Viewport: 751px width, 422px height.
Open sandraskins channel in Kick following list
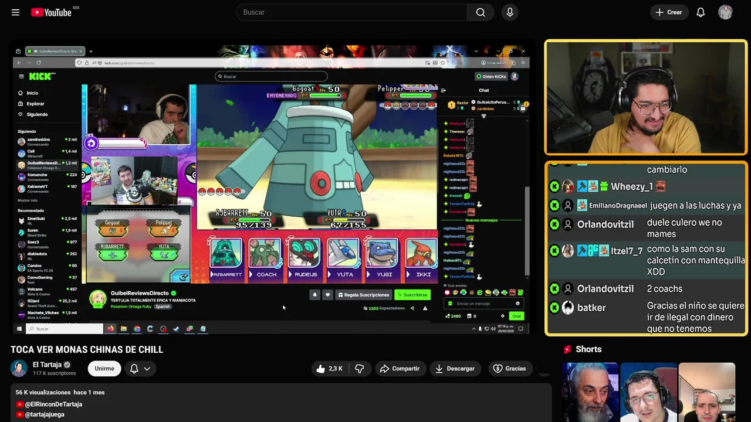pyautogui.click(x=47, y=141)
